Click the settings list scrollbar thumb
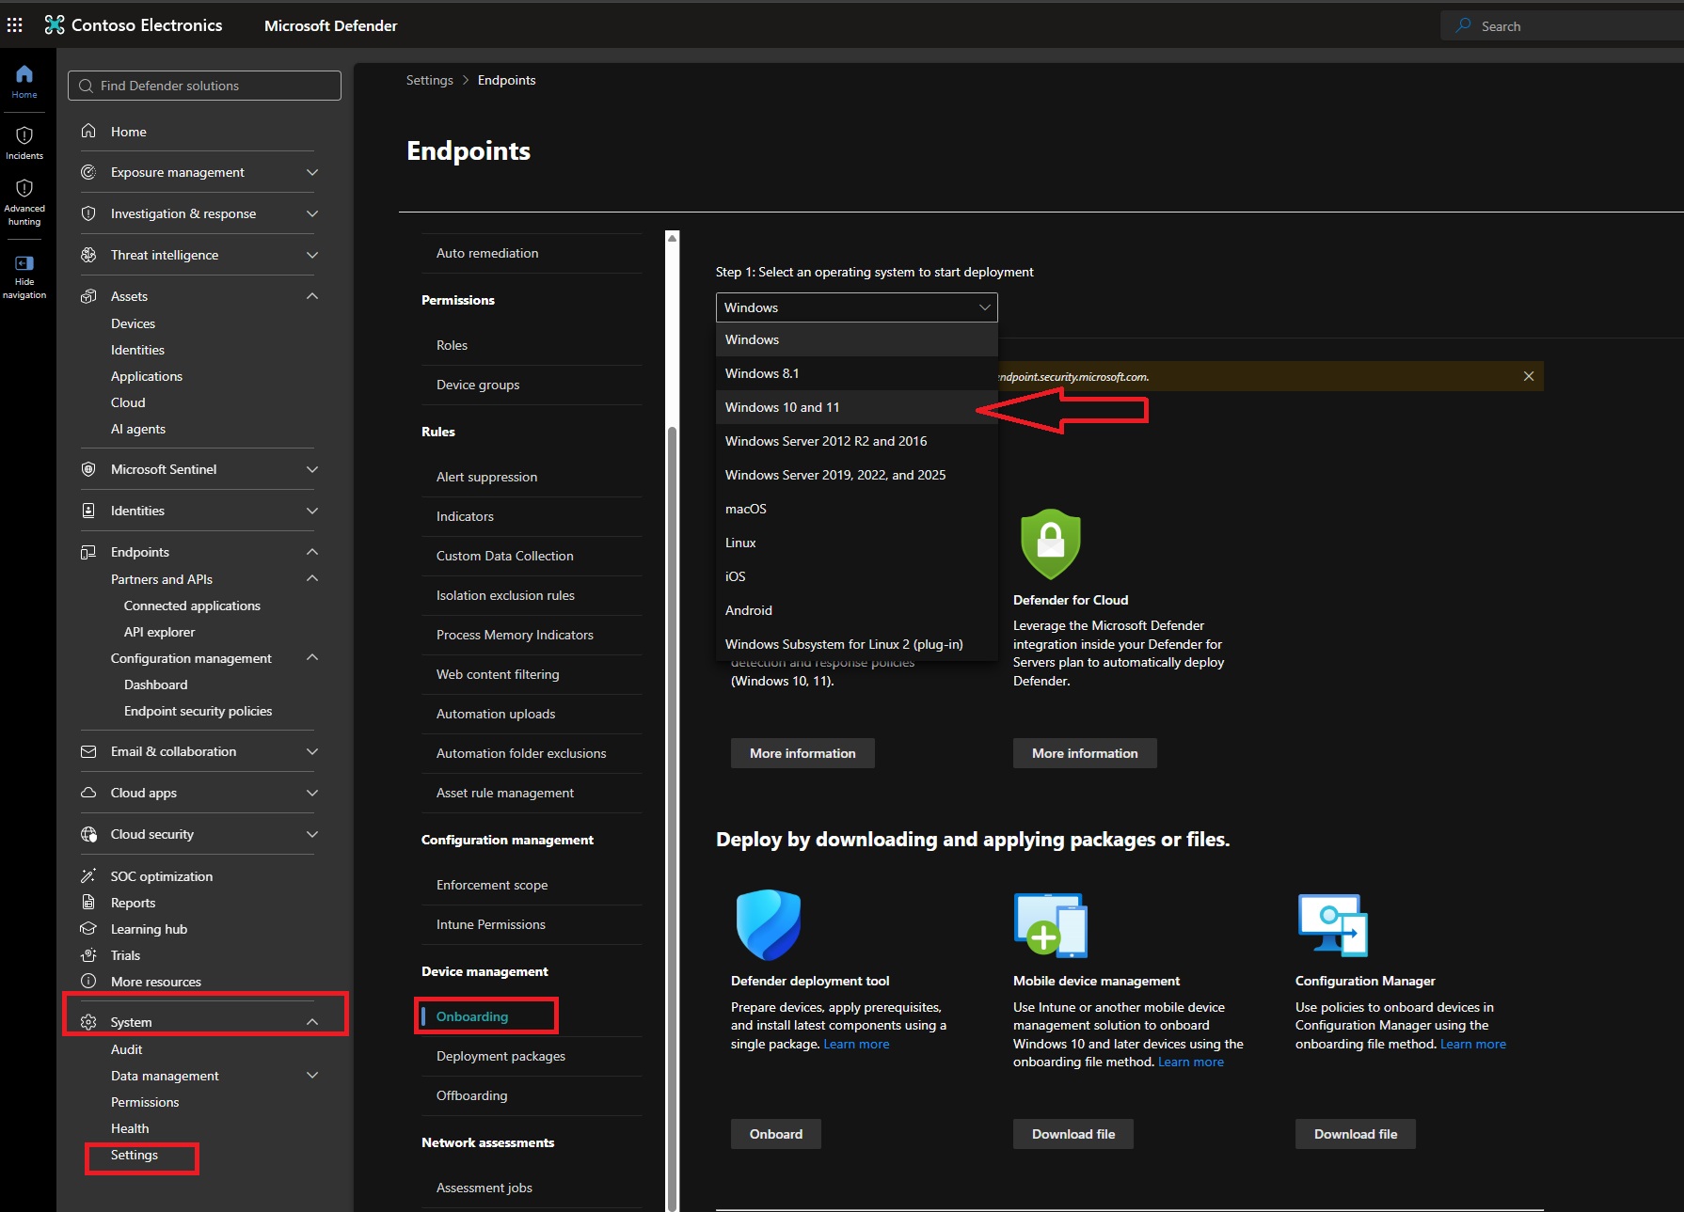Image resolution: width=1684 pixels, height=1212 pixels. pyautogui.click(x=672, y=818)
